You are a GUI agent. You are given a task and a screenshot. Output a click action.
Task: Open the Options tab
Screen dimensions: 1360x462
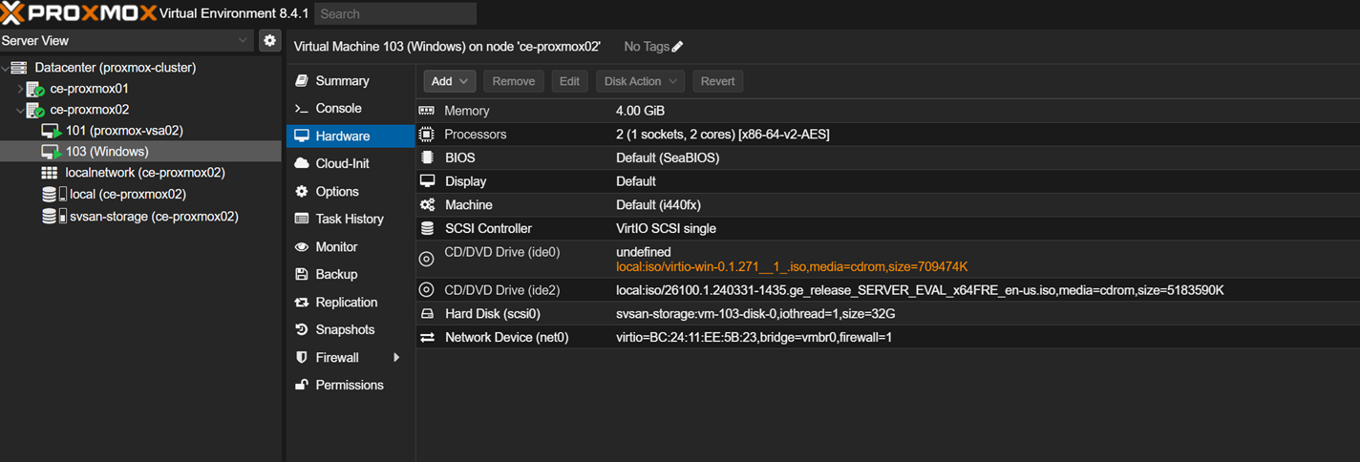[x=351, y=191]
